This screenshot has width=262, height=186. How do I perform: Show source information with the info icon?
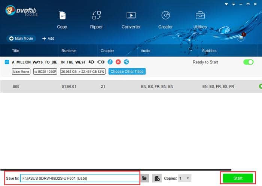[110, 62]
